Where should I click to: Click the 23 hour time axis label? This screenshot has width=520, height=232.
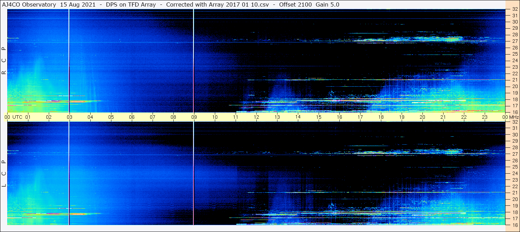pyautogui.click(x=484, y=117)
